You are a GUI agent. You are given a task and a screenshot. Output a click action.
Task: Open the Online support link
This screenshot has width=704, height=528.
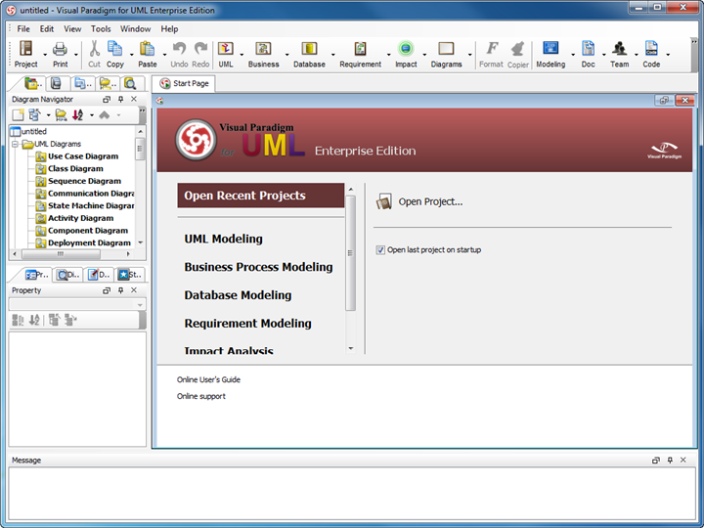201,396
